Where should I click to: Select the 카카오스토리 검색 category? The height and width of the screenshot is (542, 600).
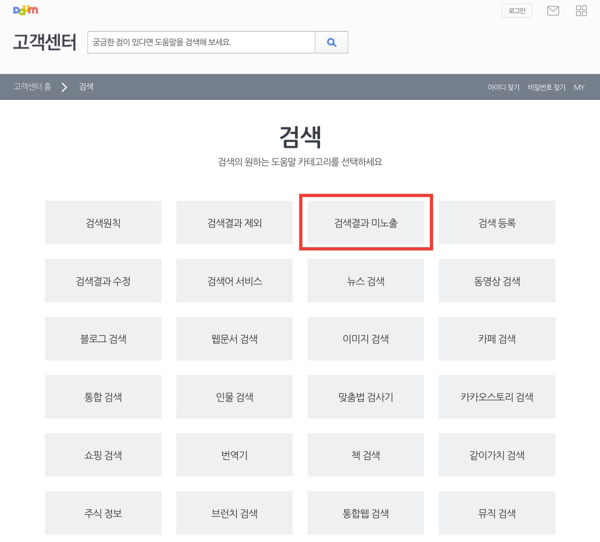point(497,397)
